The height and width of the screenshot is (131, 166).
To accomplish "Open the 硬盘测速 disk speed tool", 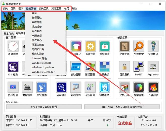I will (13, 46).
